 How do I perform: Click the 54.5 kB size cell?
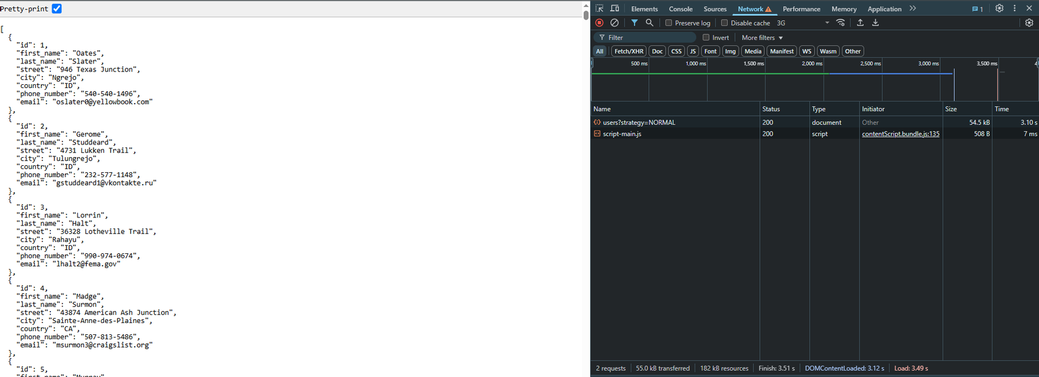[x=979, y=123]
